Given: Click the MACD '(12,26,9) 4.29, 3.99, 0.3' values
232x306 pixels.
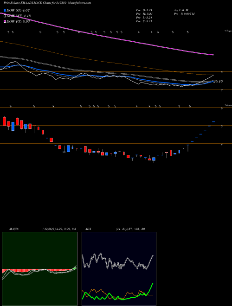Looking at the screenshot, I should coord(59,229).
